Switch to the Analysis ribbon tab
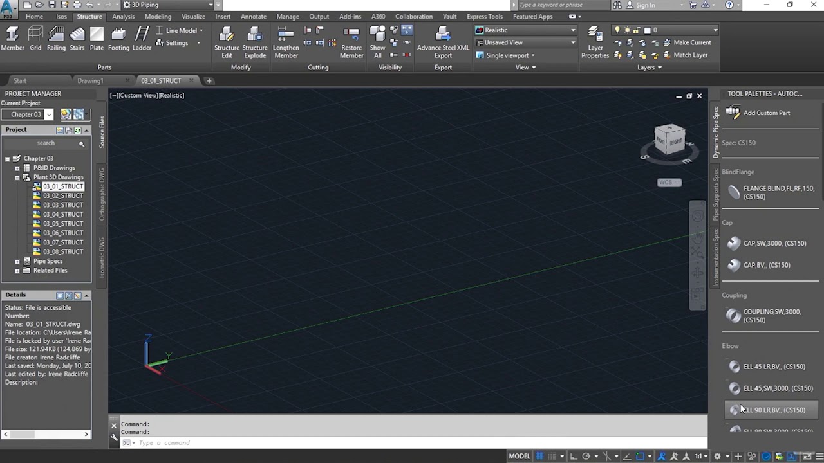The image size is (824, 463). click(123, 17)
